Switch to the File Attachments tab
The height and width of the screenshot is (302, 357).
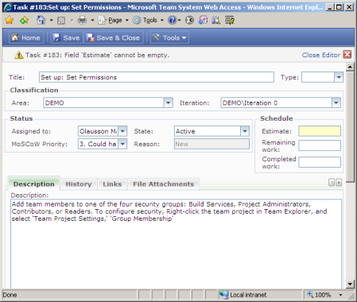click(164, 184)
